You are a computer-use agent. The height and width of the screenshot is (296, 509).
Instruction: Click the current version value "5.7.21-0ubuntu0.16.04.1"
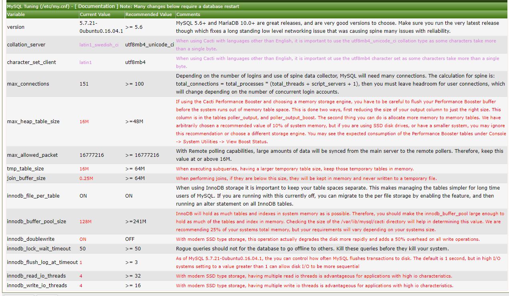[101, 27]
